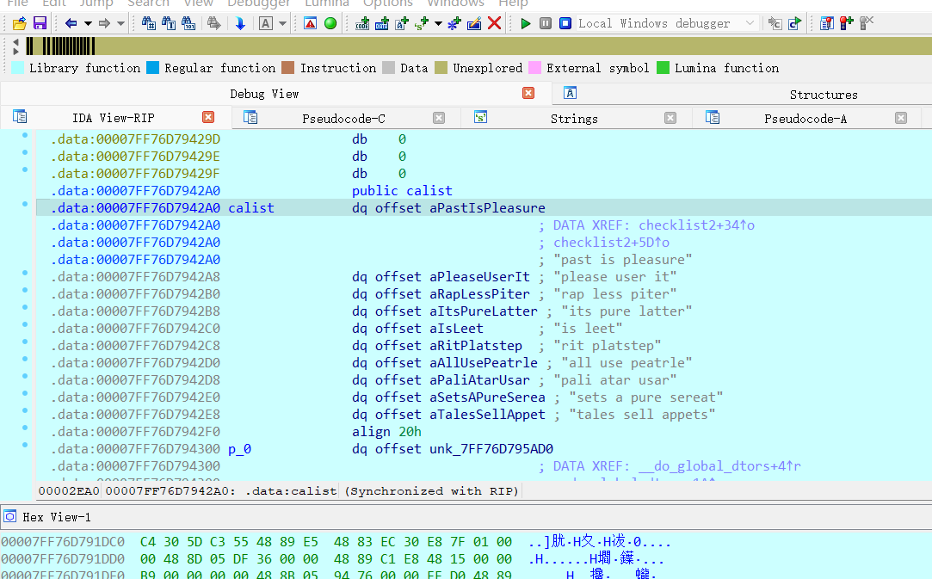Click the DATA plus convert icon

(381, 23)
